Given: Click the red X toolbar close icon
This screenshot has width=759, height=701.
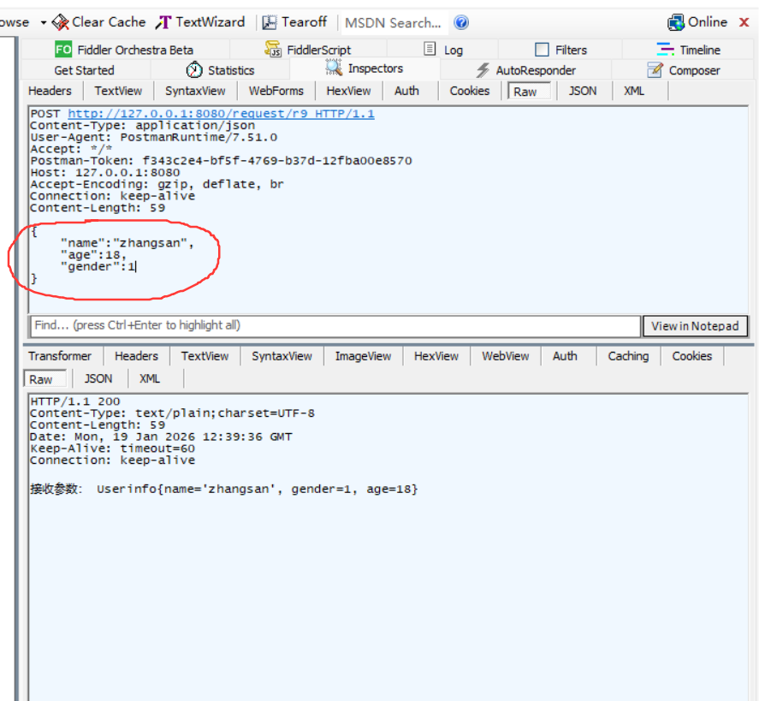Looking at the screenshot, I should click(744, 22).
